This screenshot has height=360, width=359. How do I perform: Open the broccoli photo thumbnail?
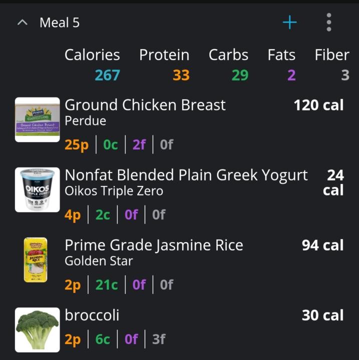[x=37, y=329]
